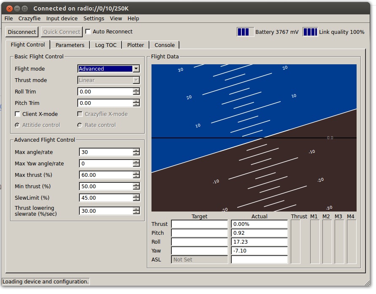376x294 pixels.
Task: Open the View menu
Action: 116,19
